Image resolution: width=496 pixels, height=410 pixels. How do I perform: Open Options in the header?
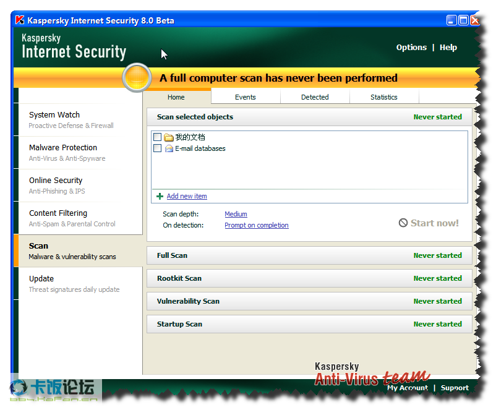tap(411, 48)
